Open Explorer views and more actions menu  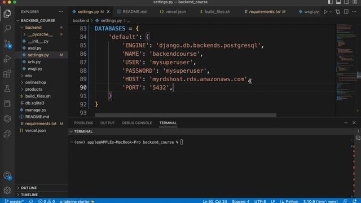60,11
